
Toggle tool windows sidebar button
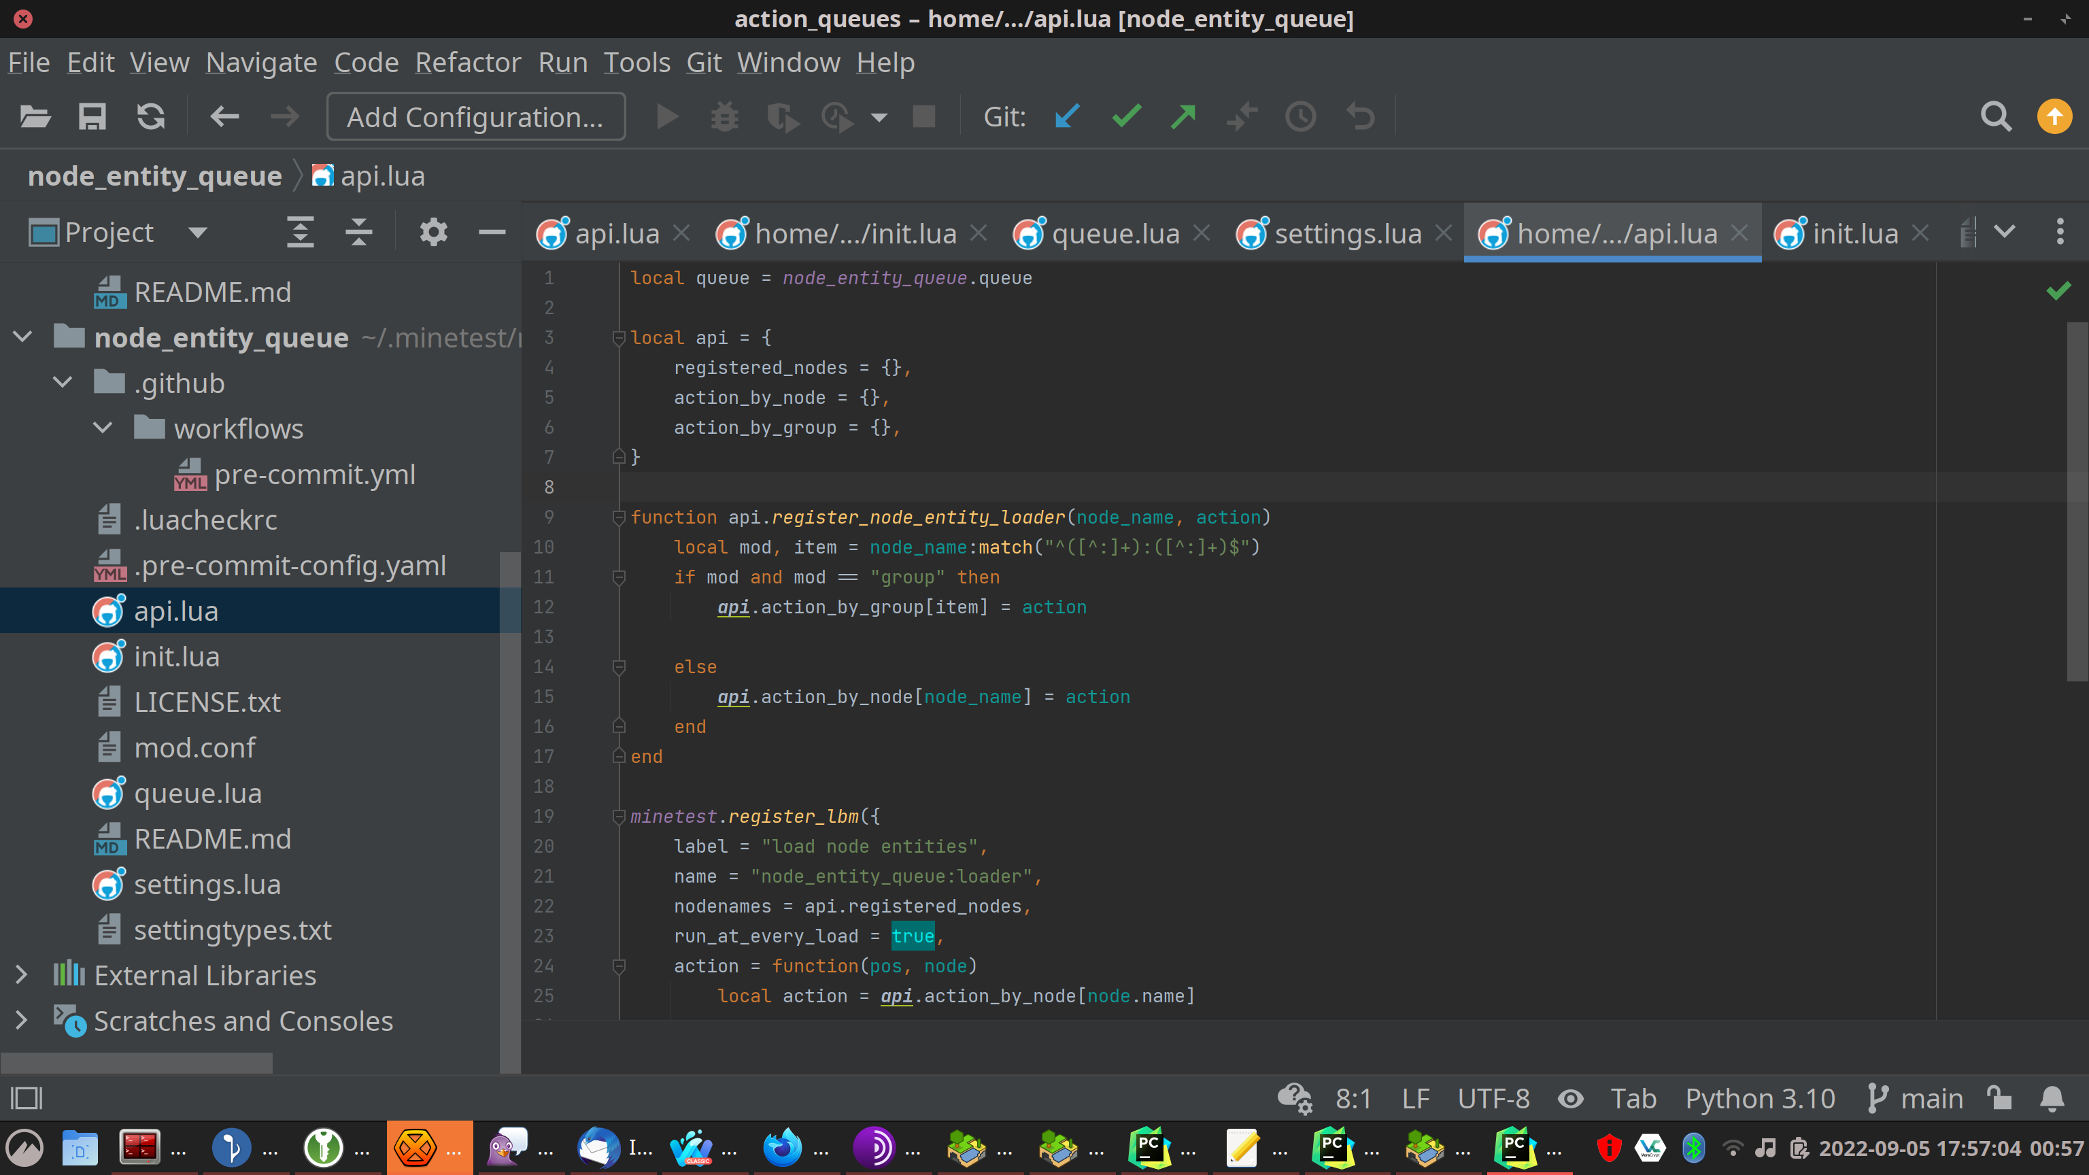[x=26, y=1099]
